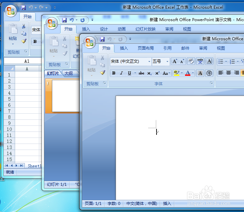The height and width of the screenshot is (212, 244).
Task: Toggle Underline in Word font group
Action: pos(129,73)
